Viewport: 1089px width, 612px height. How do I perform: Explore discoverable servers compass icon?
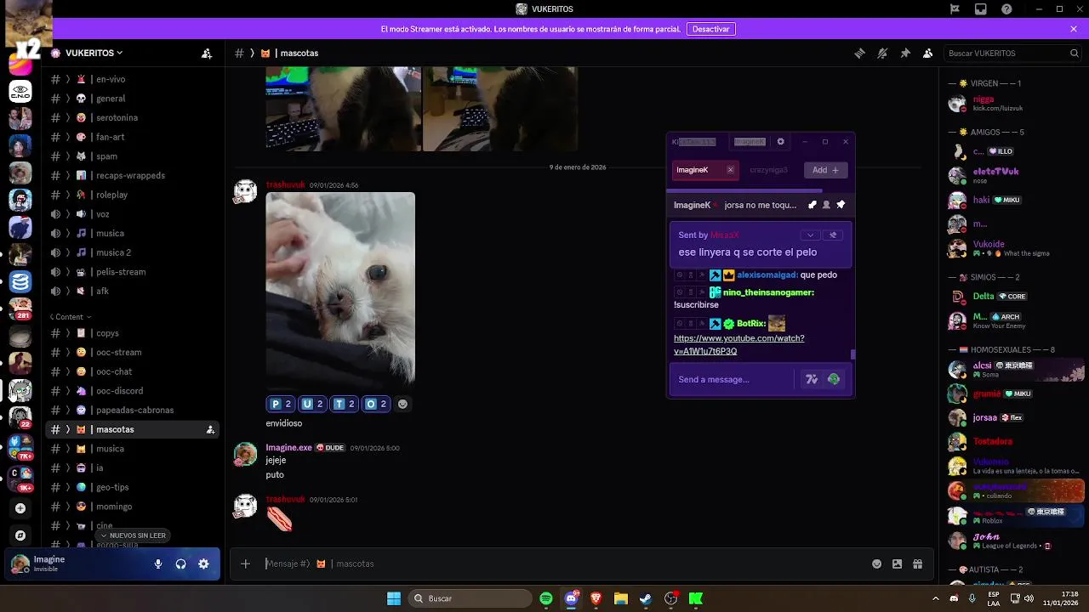click(x=20, y=535)
